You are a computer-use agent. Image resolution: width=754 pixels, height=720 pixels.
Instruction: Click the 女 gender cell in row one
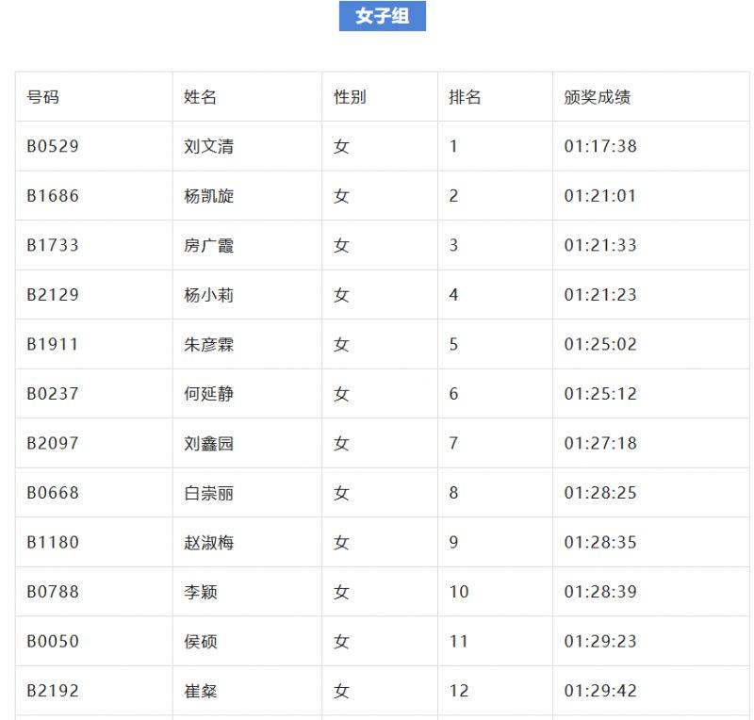(x=341, y=146)
